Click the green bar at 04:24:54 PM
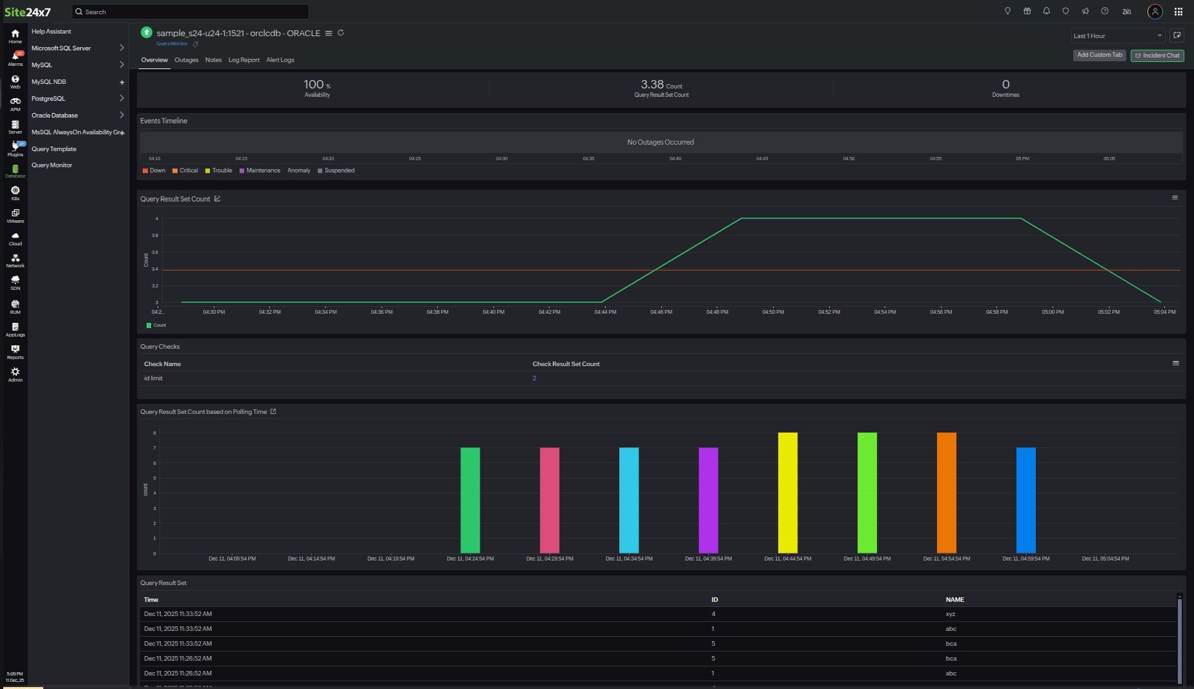Screen dimensions: 1194x689 [x=470, y=500]
